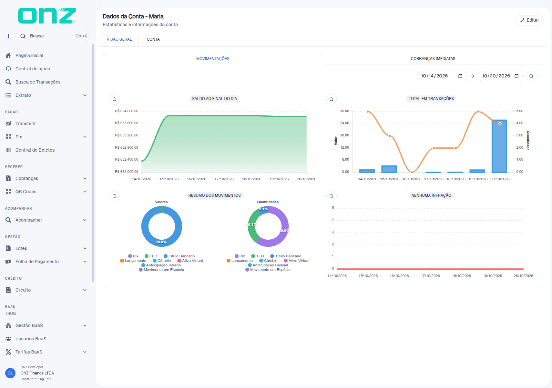Zoom the Nenhuma Infração chart

332,196
